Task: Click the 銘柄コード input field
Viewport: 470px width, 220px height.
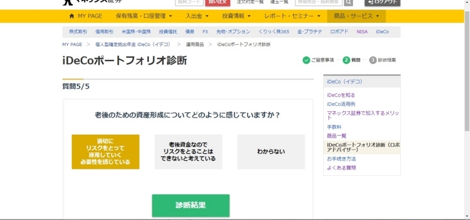Action: (189, 2)
